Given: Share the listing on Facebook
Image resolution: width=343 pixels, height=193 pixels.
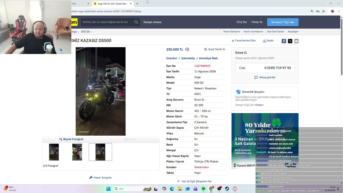Looking at the screenshot, I should coord(284,41).
